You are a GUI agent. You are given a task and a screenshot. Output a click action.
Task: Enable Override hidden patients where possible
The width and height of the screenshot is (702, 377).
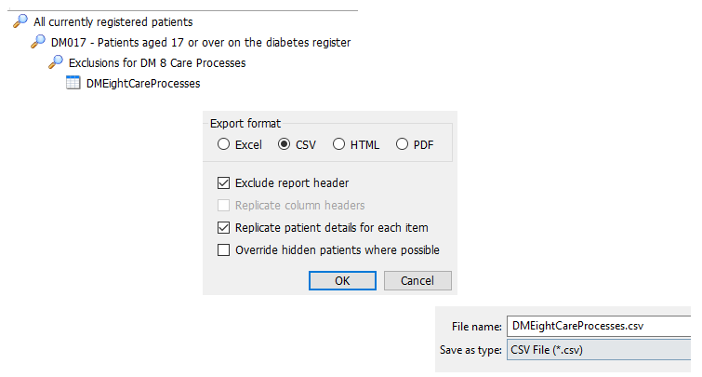point(223,249)
